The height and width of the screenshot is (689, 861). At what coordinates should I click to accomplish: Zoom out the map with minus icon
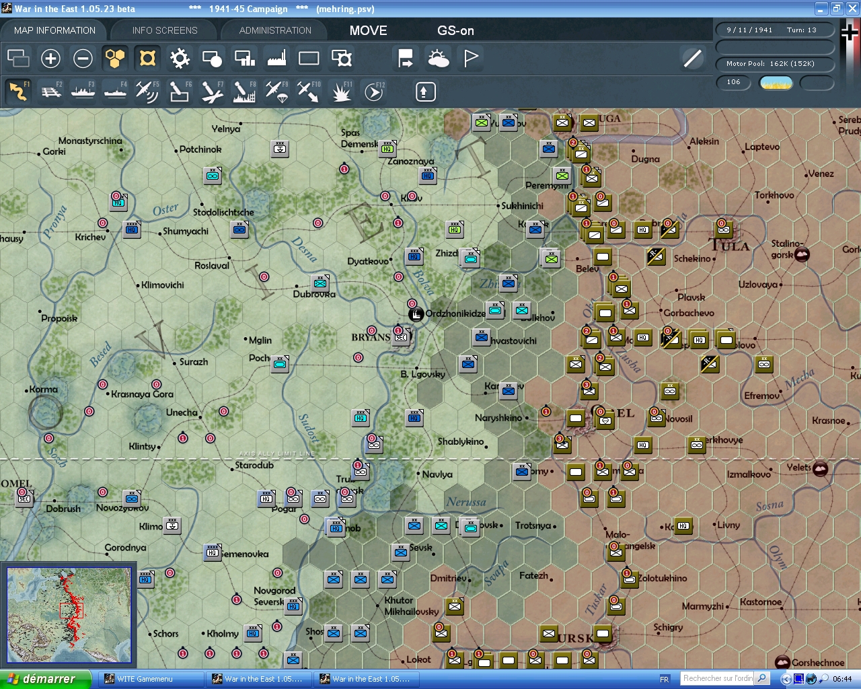pyautogui.click(x=83, y=59)
